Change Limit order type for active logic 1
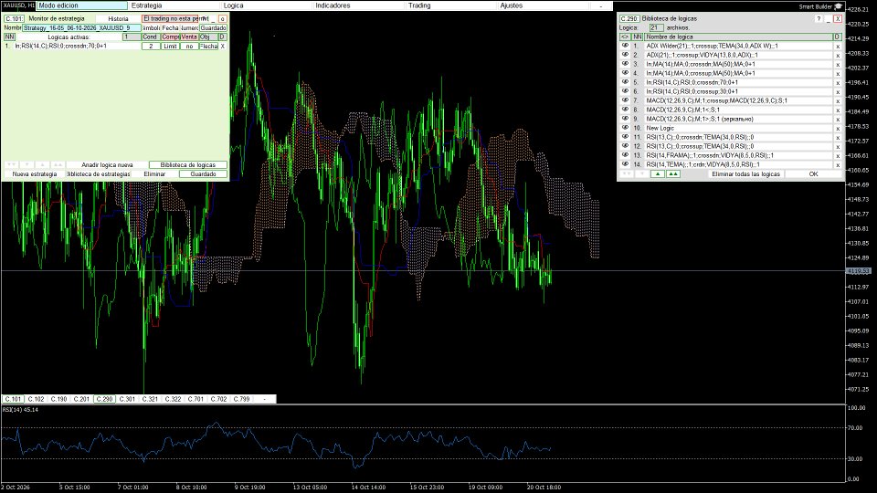The image size is (877, 493). pos(170,47)
